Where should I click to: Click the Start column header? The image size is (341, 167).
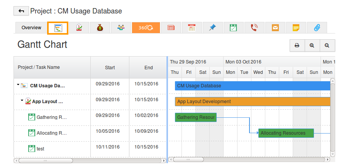click(110, 67)
